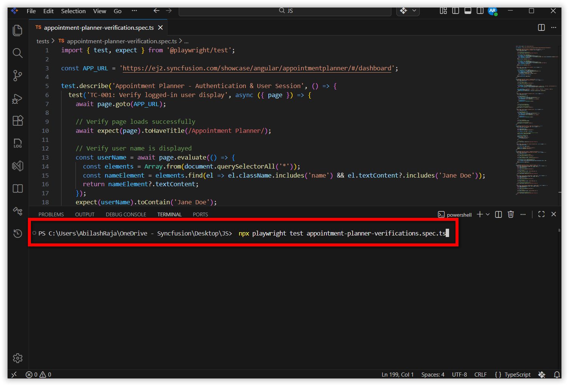
Task: Select the powershell terminal label
Action: pos(455,215)
